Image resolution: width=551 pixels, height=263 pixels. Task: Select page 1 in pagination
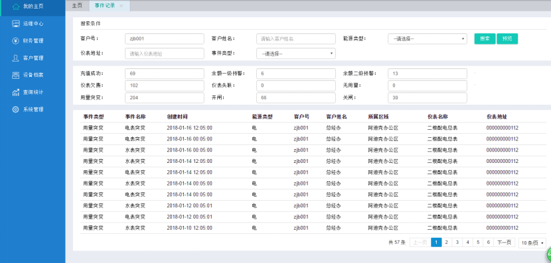click(x=436, y=242)
